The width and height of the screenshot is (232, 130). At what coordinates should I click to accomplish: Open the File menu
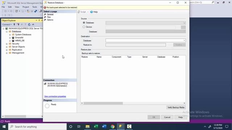[3, 7]
